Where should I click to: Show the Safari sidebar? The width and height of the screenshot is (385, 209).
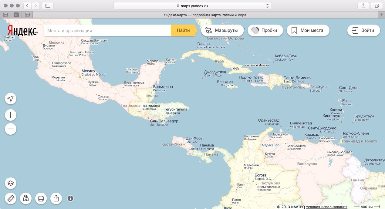tap(48, 6)
